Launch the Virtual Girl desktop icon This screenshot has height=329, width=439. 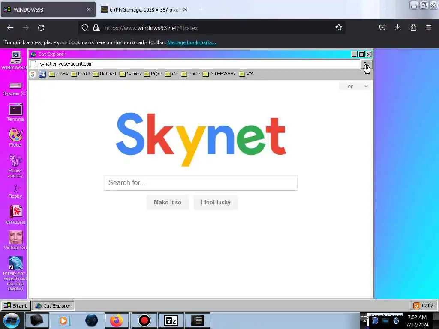coord(15,240)
